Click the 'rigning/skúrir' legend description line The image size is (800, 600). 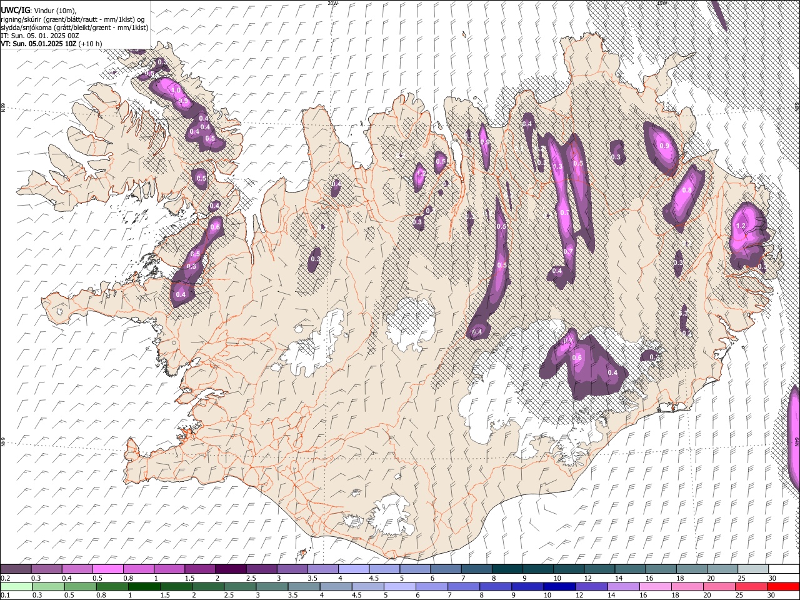pos(73,19)
